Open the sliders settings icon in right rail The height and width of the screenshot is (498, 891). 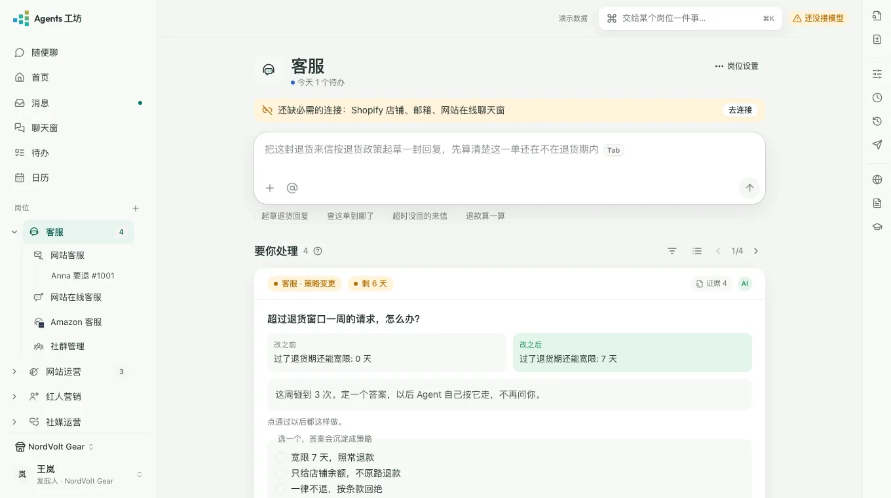(877, 74)
